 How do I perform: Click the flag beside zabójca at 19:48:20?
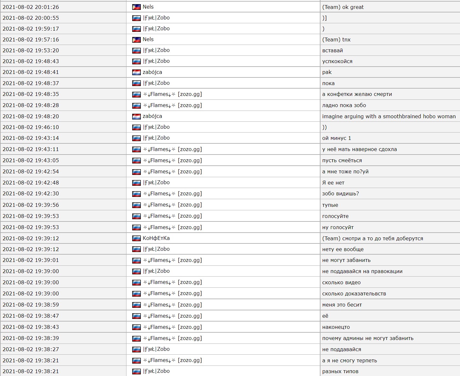(136, 116)
